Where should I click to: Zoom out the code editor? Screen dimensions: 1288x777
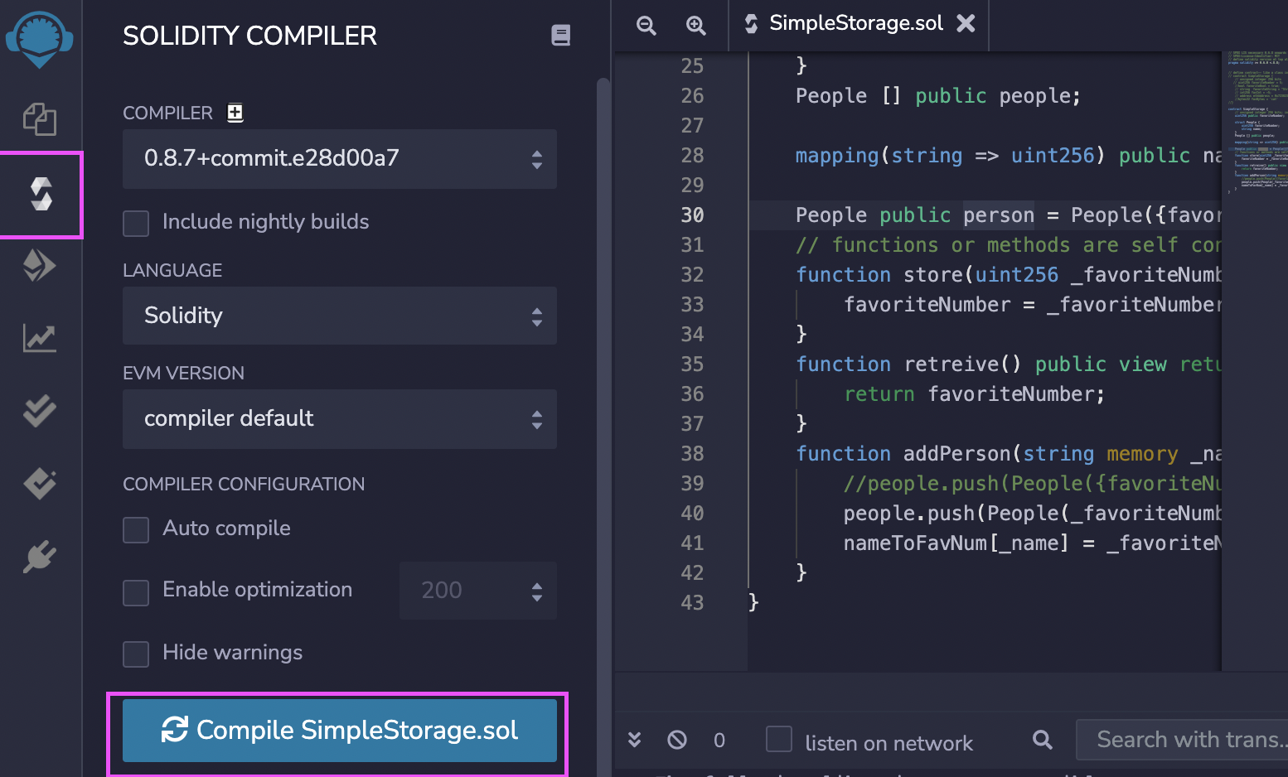pos(646,25)
